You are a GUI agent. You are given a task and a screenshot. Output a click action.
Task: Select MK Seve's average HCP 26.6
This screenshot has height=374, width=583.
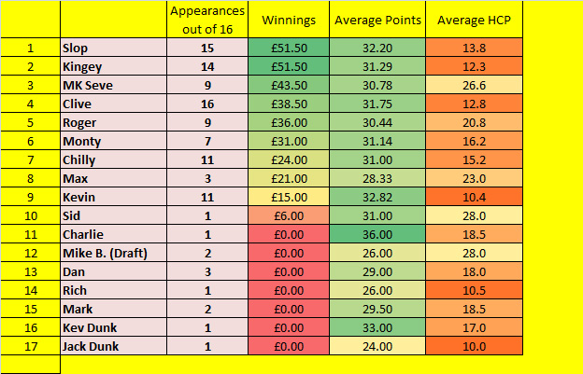474,85
